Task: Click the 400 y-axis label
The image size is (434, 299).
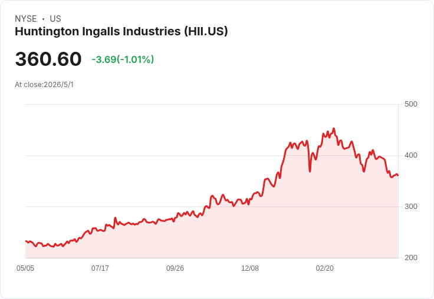Action: (411, 155)
